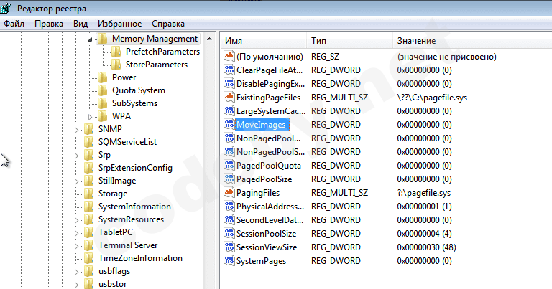Viewport: 552px width, 289px height.
Task: Click the Terminal Server folder icon
Action: coord(89,245)
